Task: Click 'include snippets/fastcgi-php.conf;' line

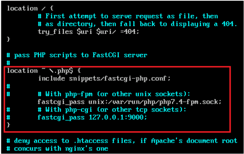Action: click(105, 79)
